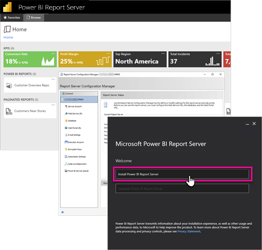Image resolution: width=262 pixels, height=250 pixels.
Task: Open the Total Incidents KPI tile
Action: [x=195, y=59]
